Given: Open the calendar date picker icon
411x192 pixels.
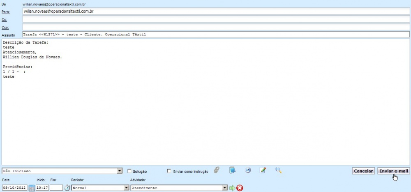Looking at the screenshot, I should pyautogui.click(x=32, y=188).
